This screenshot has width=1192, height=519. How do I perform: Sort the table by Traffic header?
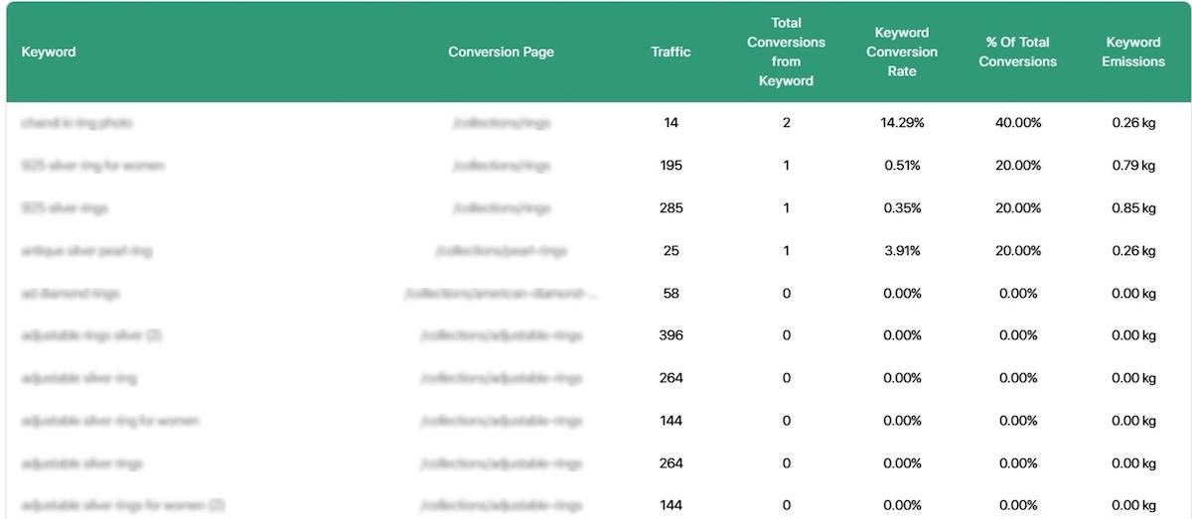670,52
